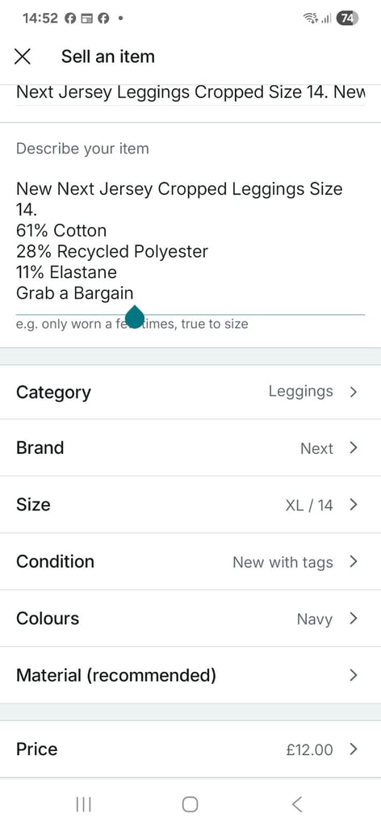This screenshot has height=827, width=381.
Task: Expand the Brand chevron next to Next
Action: [x=354, y=447]
